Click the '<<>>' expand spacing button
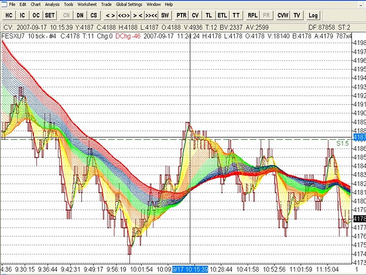The width and height of the screenshot is (366, 275). click(124, 15)
